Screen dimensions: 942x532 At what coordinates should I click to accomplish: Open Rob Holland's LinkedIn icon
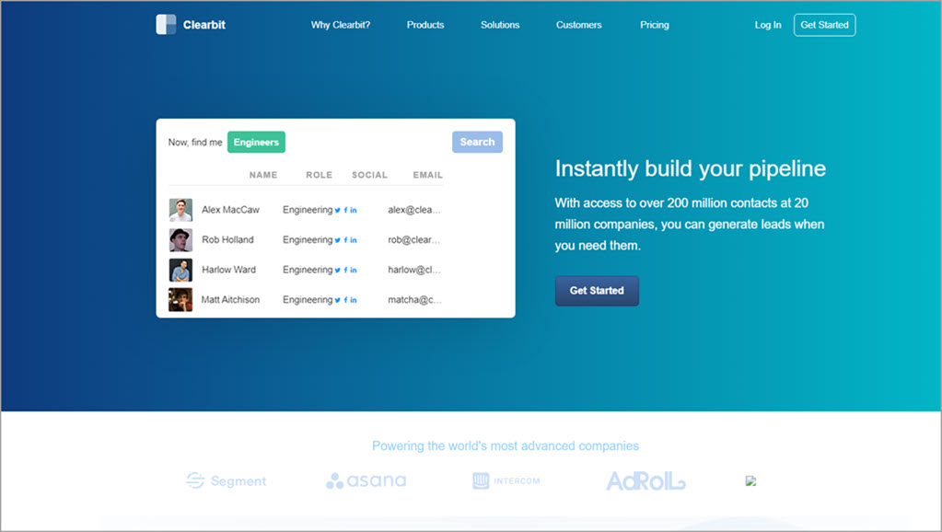coord(354,240)
